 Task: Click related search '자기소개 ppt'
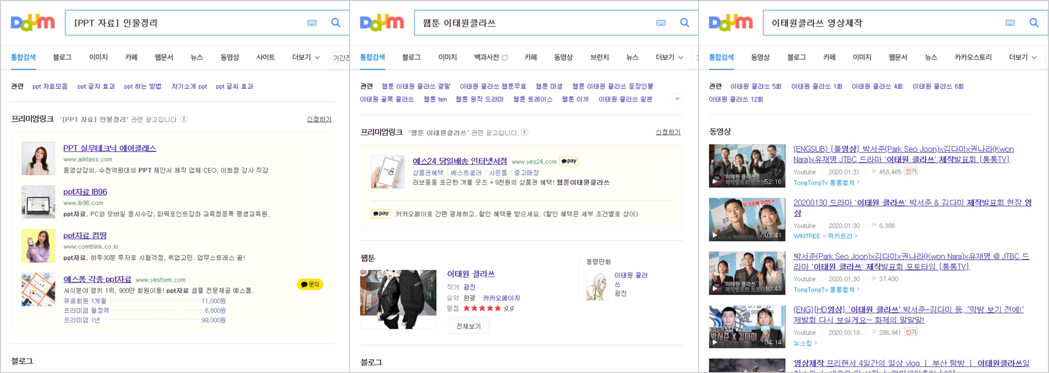(x=189, y=86)
